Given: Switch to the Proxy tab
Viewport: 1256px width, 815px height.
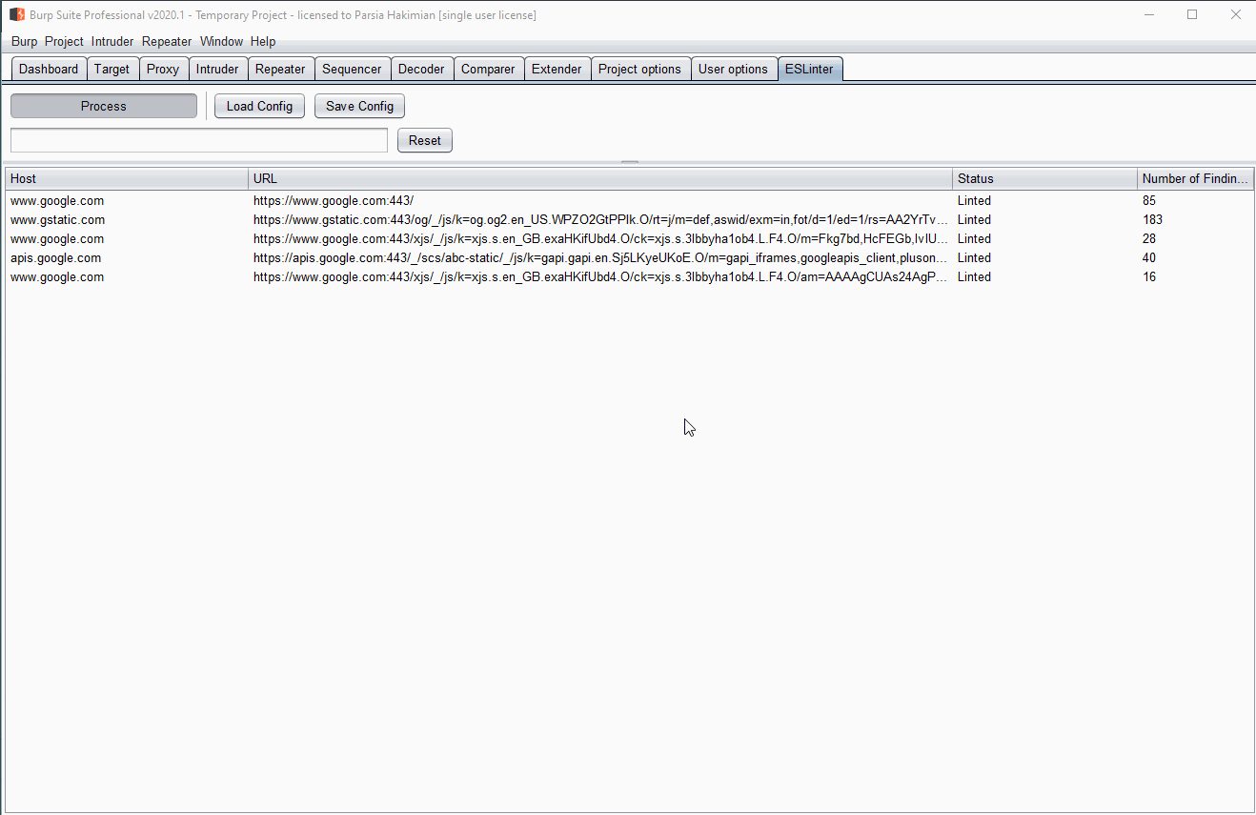Looking at the screenshot, I should pyautogui.click(x=163, y=69).
